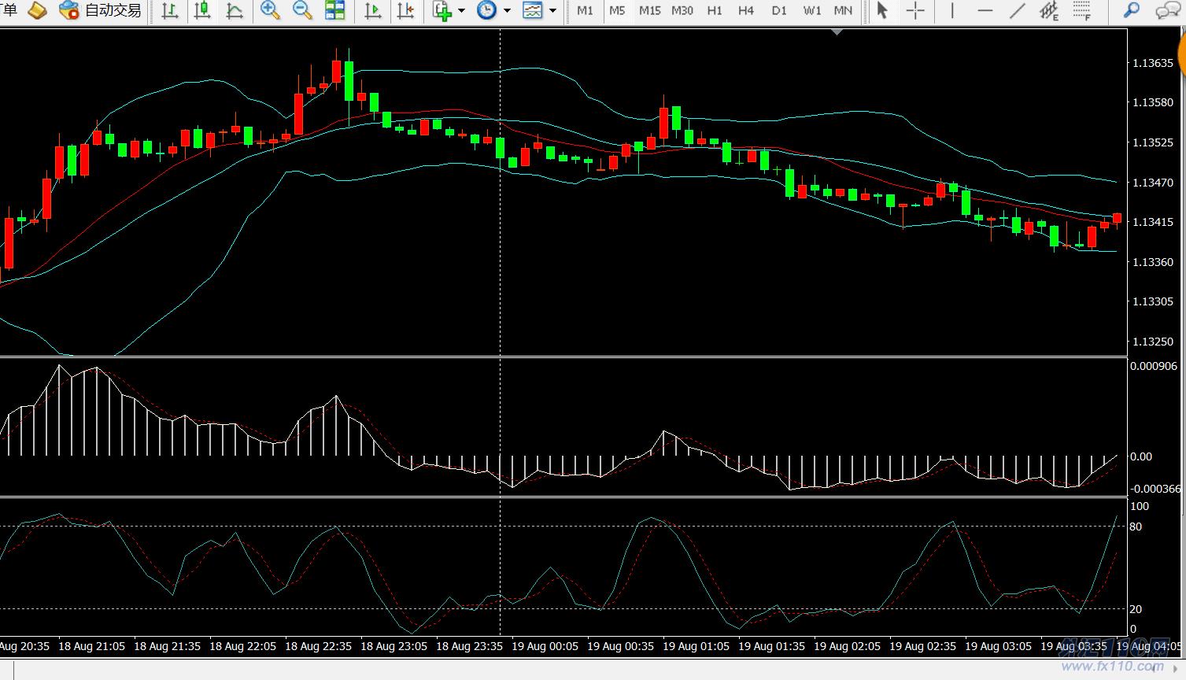Expand the periodicity clock dropdown arrow
The width and height of the screenshot is (1186, 680).
point(507,10)
